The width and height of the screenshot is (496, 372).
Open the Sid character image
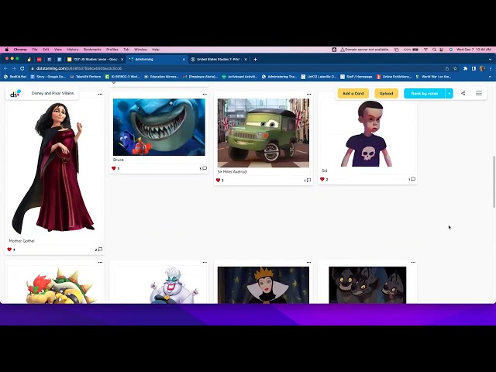(367, 133)
